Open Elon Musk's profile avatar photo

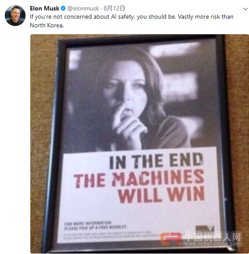[15, 16]
